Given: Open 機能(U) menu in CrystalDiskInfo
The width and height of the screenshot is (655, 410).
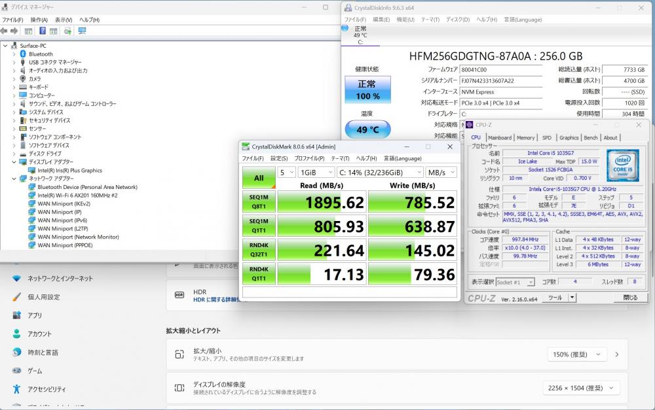Looking at the screenshot, I should (x=405, y=20).
